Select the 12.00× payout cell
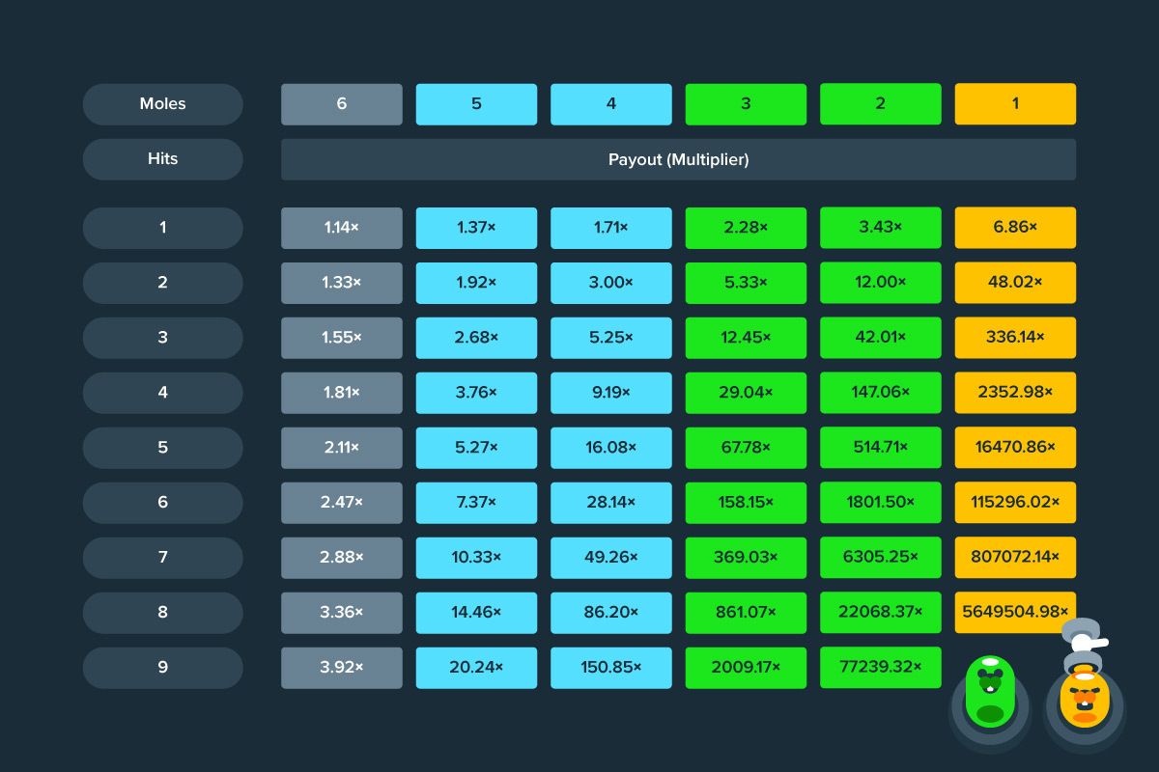 (880, 283)
